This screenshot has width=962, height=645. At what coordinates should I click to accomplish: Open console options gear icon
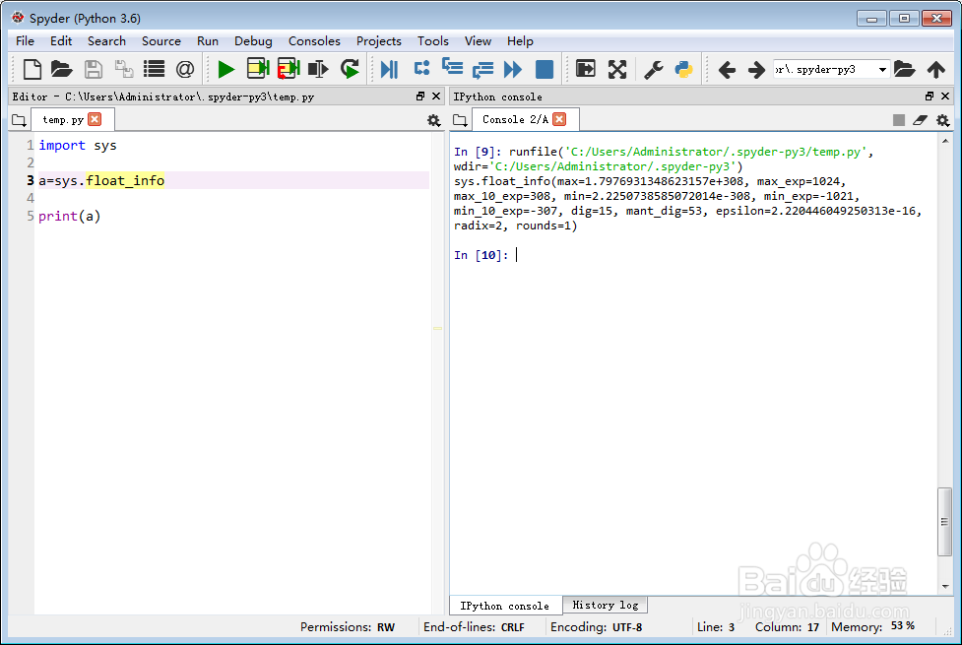pyautogui.click(x=943, y=120)
